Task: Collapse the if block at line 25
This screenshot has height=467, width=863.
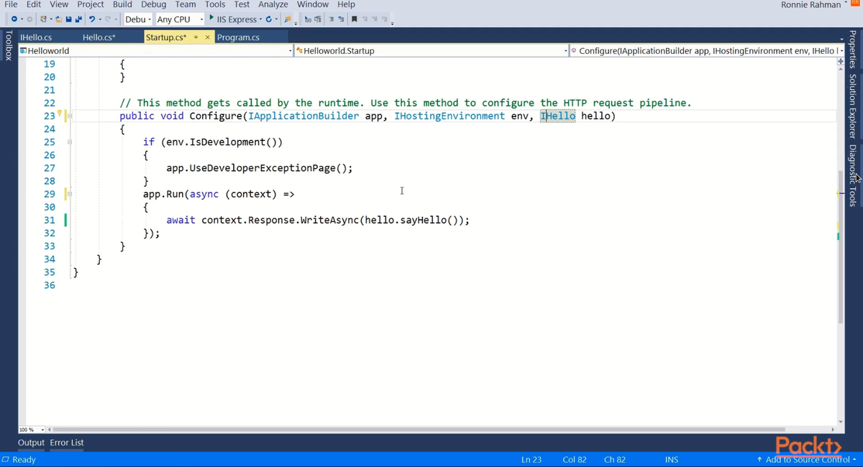Action: pyautogui.click(x=70, y=142)
